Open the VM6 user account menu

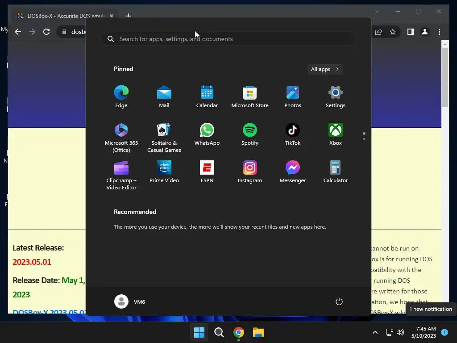pos(130,301)
